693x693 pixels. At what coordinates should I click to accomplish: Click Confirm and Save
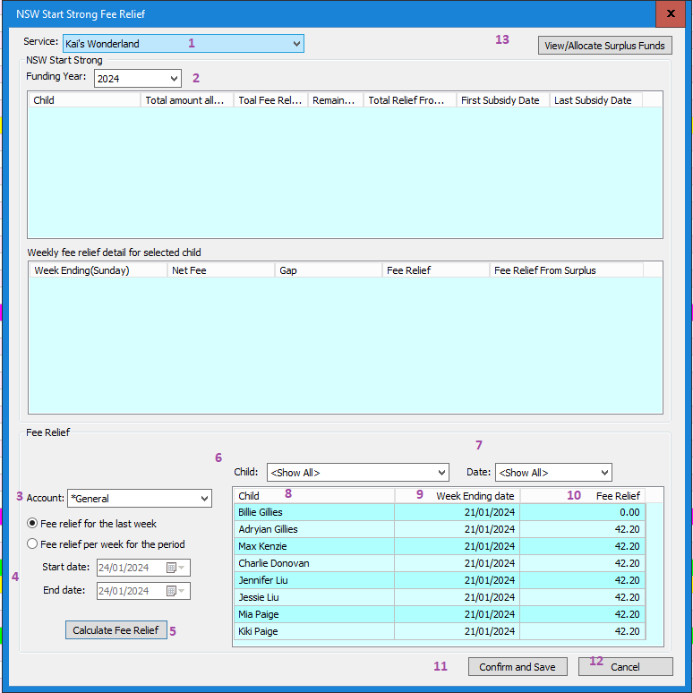click(518, 667)
